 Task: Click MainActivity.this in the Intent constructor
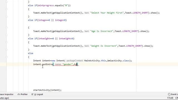pyautogui.click(x=95, y=61)
